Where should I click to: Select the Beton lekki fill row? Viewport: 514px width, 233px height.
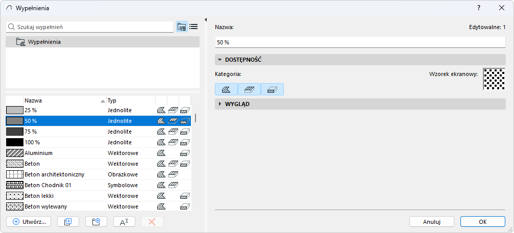coord(99,196)
